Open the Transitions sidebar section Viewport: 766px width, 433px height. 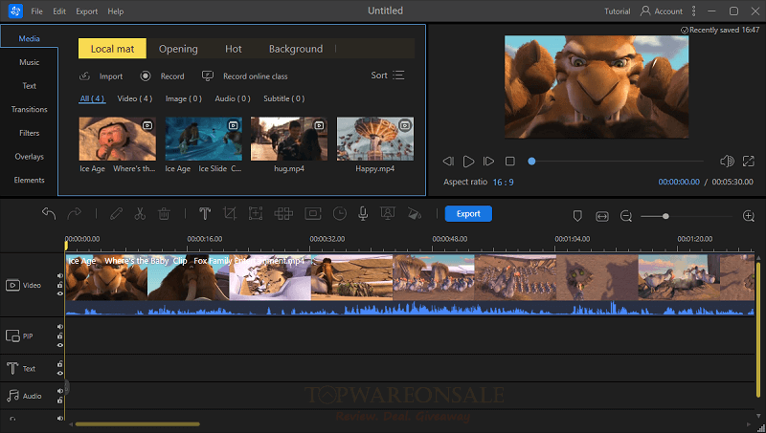[x=30, y=109]
